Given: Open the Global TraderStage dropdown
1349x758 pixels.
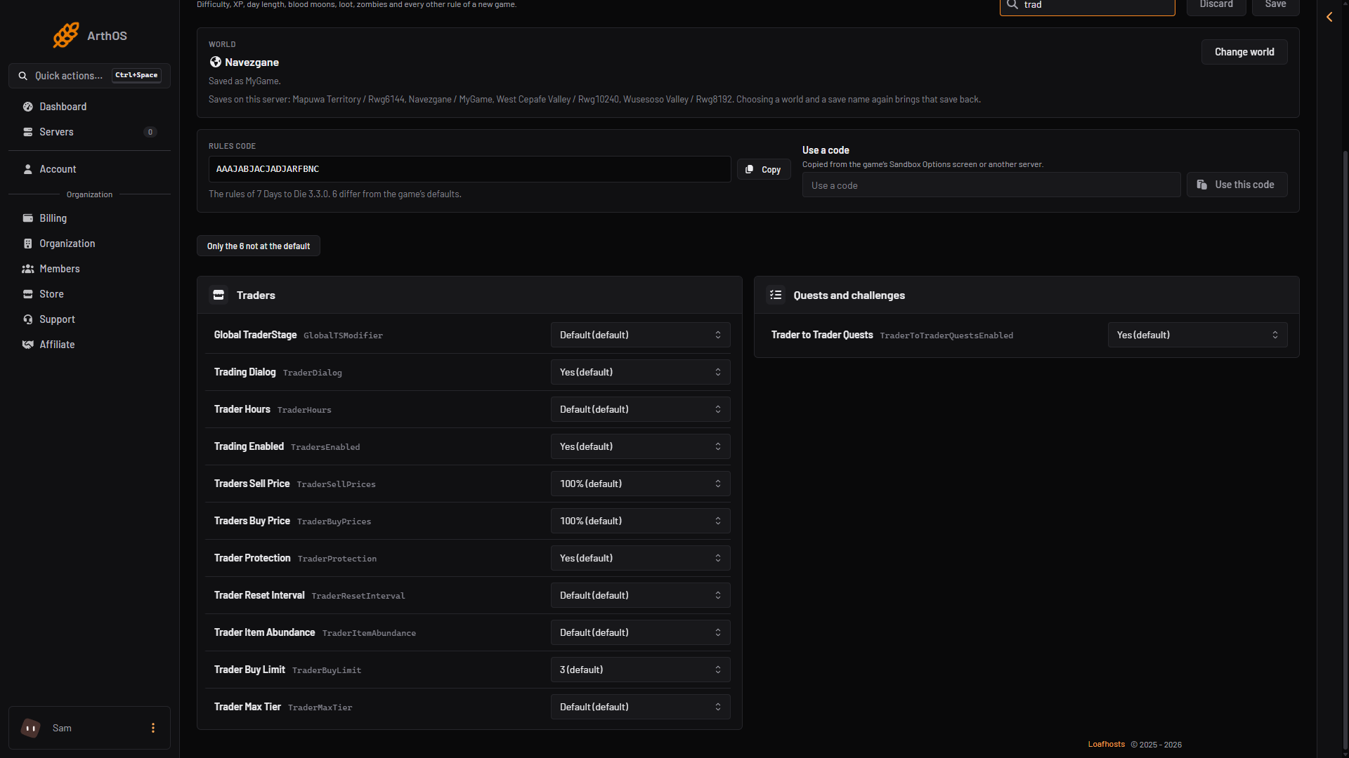Looking at the screenshot, I should (x=640, y=335).
